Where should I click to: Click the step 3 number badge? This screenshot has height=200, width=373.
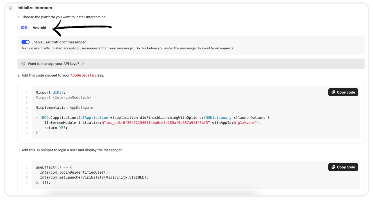click(x=10, y=8)
